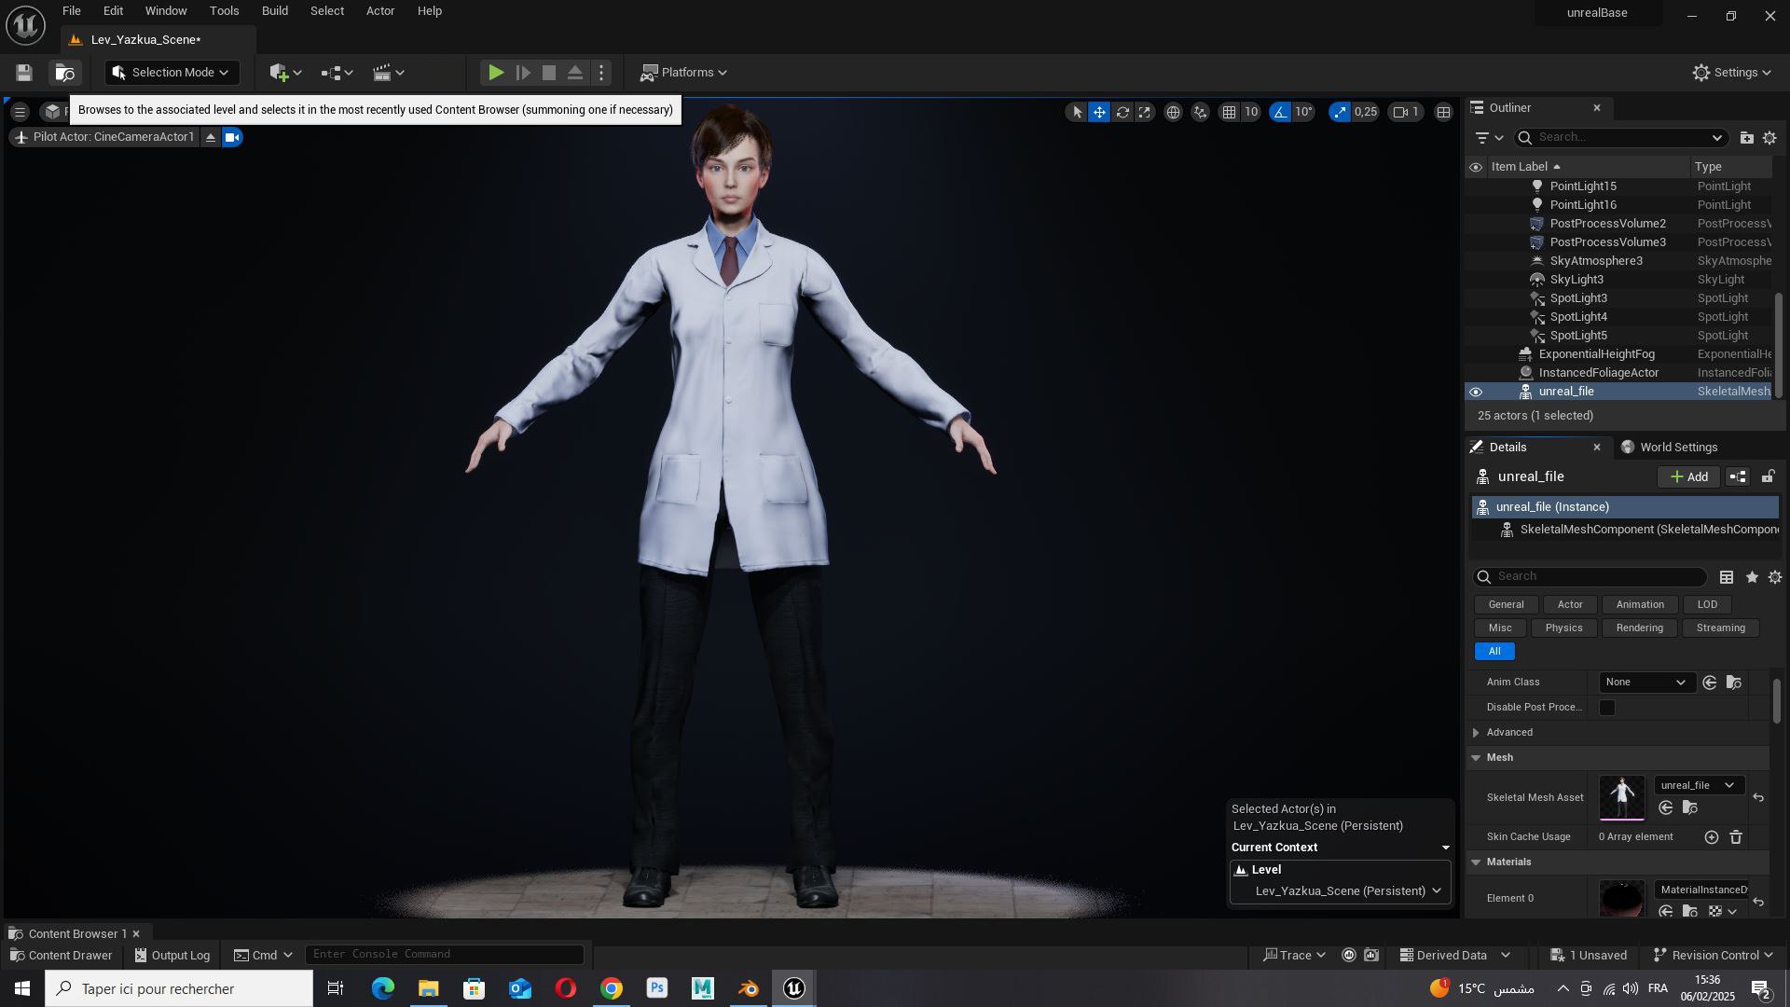This screenshot has height=1007, width=1790.
Task: Activate the Scale tool in viewport
Action: point(1145,112)
